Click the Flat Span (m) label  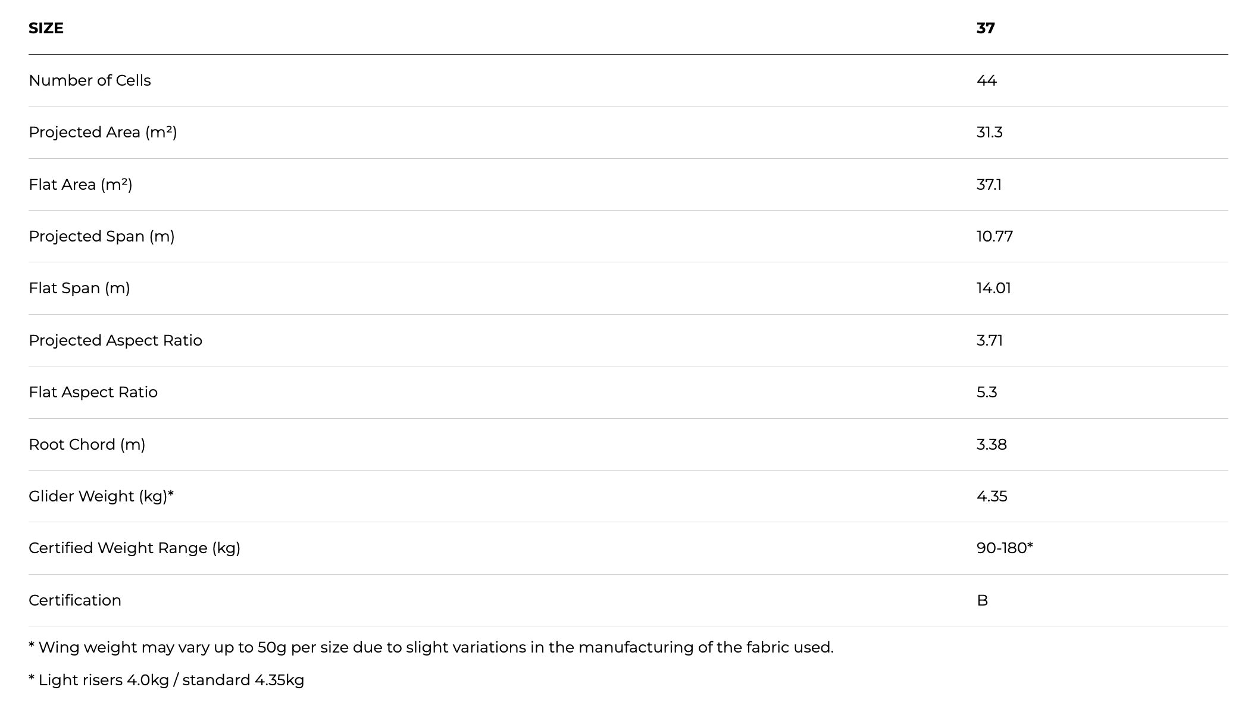tap(79, 288)
